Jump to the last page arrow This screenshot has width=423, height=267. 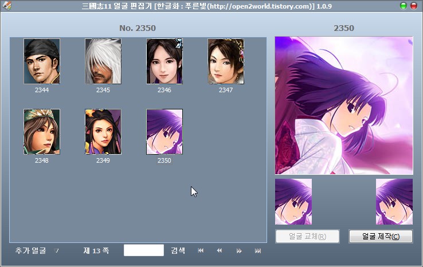pyautogui.click(x=258, y=251)
